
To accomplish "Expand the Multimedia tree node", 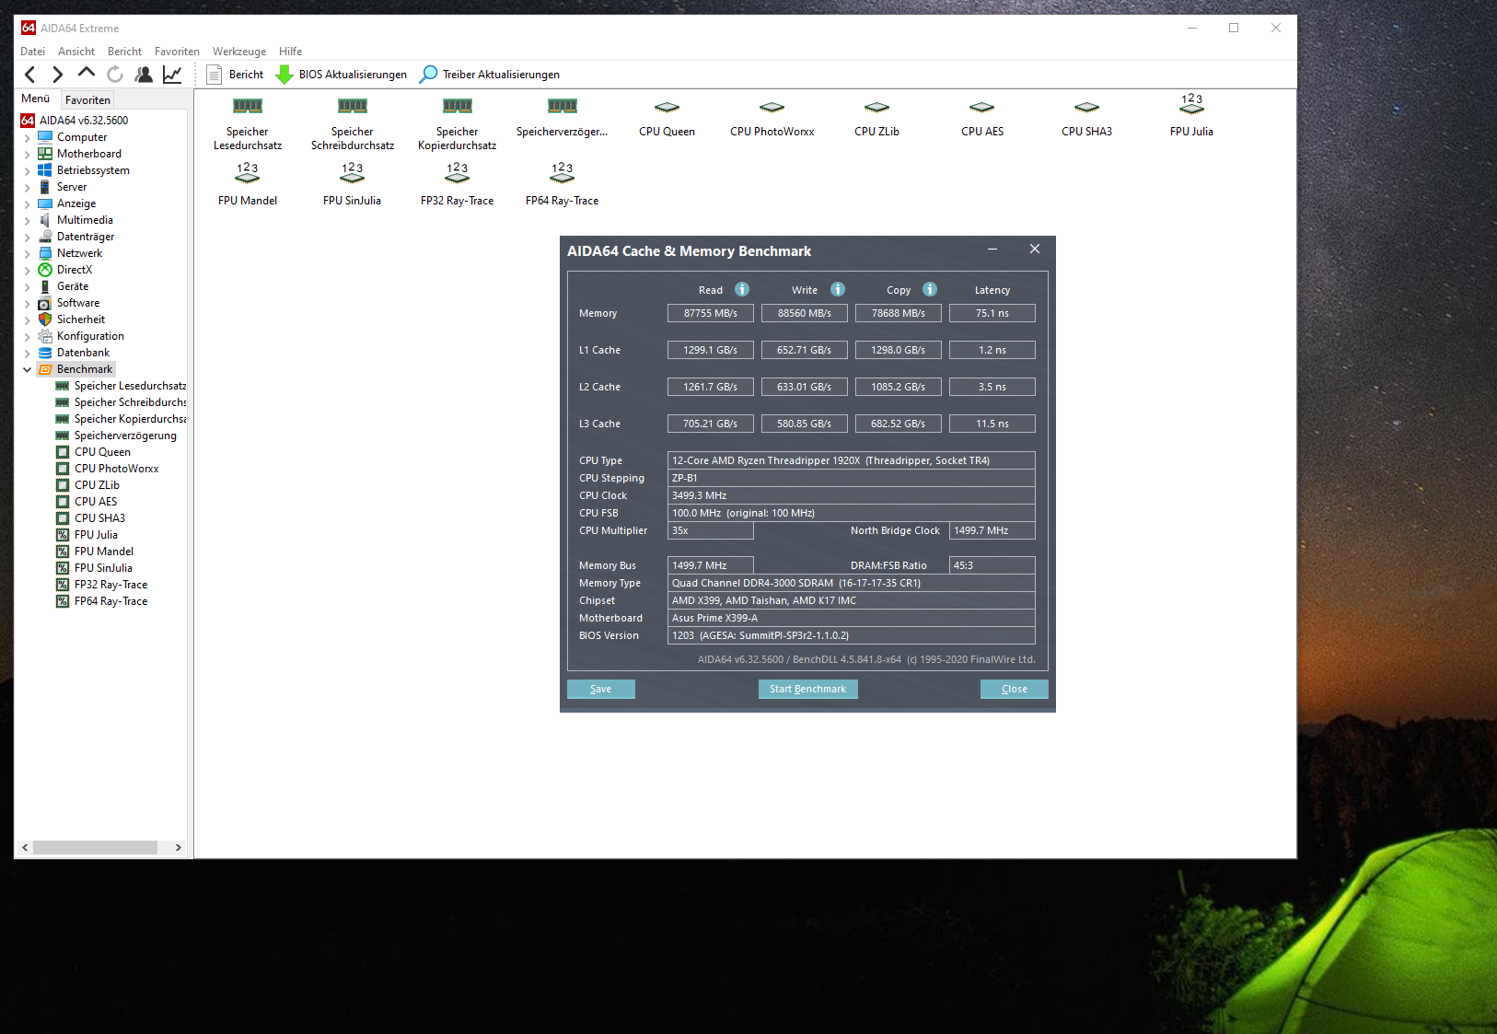I will 28,221.
